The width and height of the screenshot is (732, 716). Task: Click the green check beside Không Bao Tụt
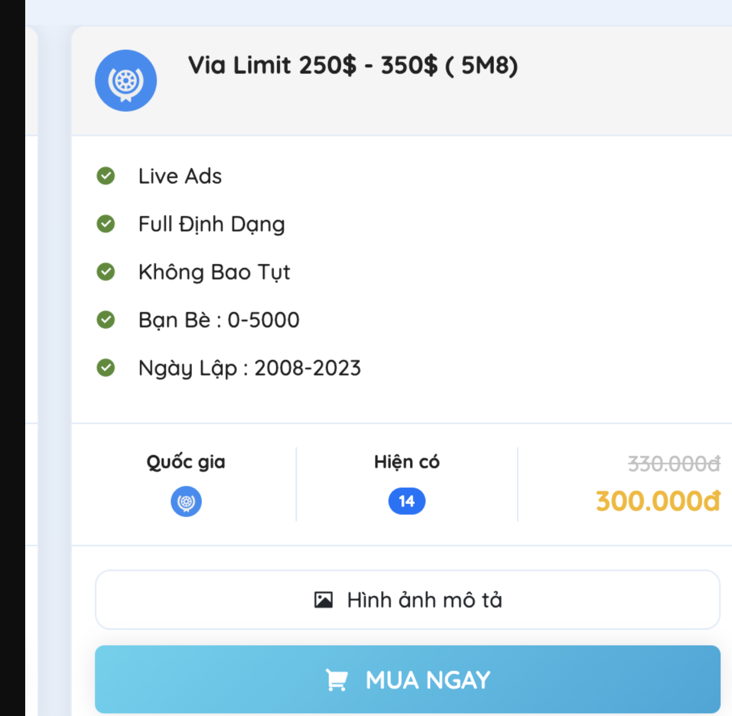(106, 271)
